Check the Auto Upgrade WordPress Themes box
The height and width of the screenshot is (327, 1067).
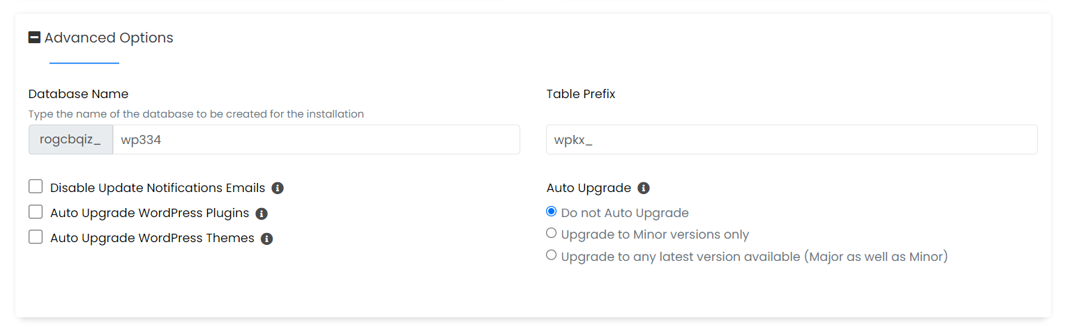pos(36,237)
